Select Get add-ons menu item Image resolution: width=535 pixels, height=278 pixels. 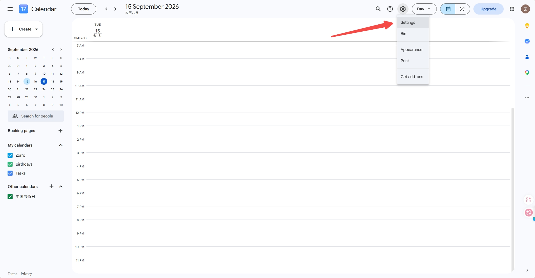pos(413,77)
